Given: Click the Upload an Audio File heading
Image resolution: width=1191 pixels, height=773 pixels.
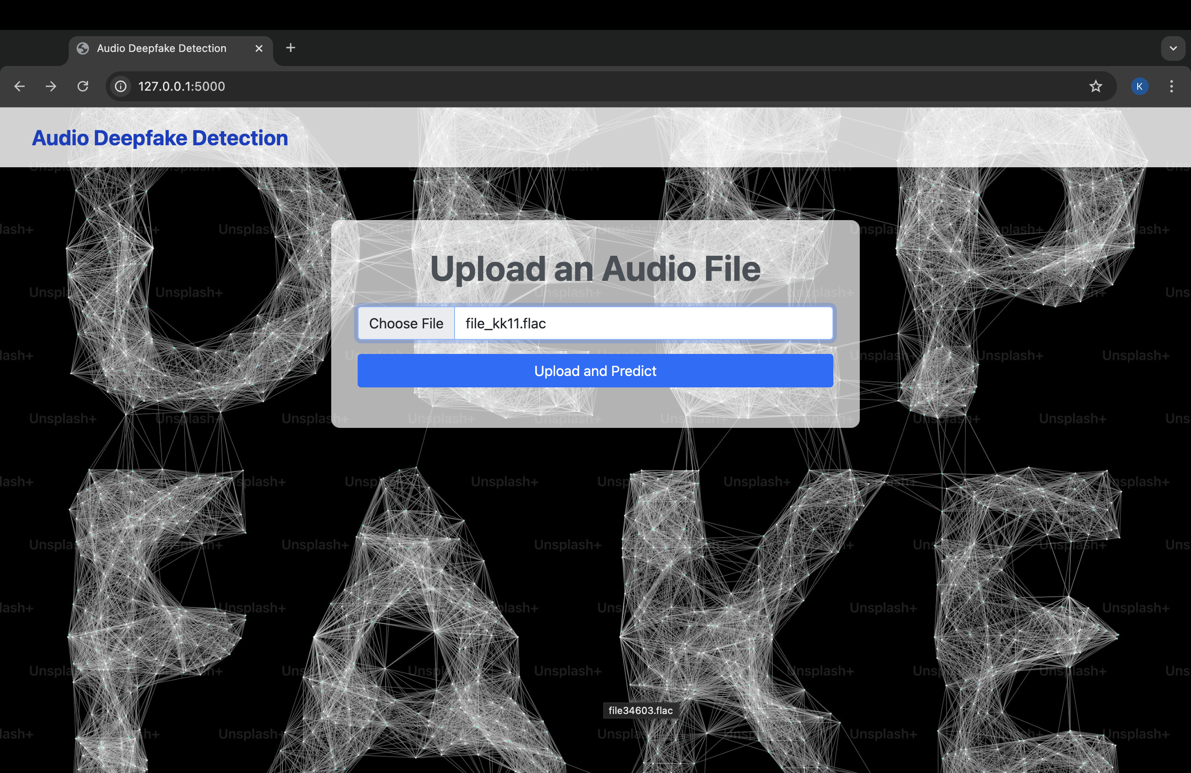Looking at the screenshot, I should tap(595, 269).
